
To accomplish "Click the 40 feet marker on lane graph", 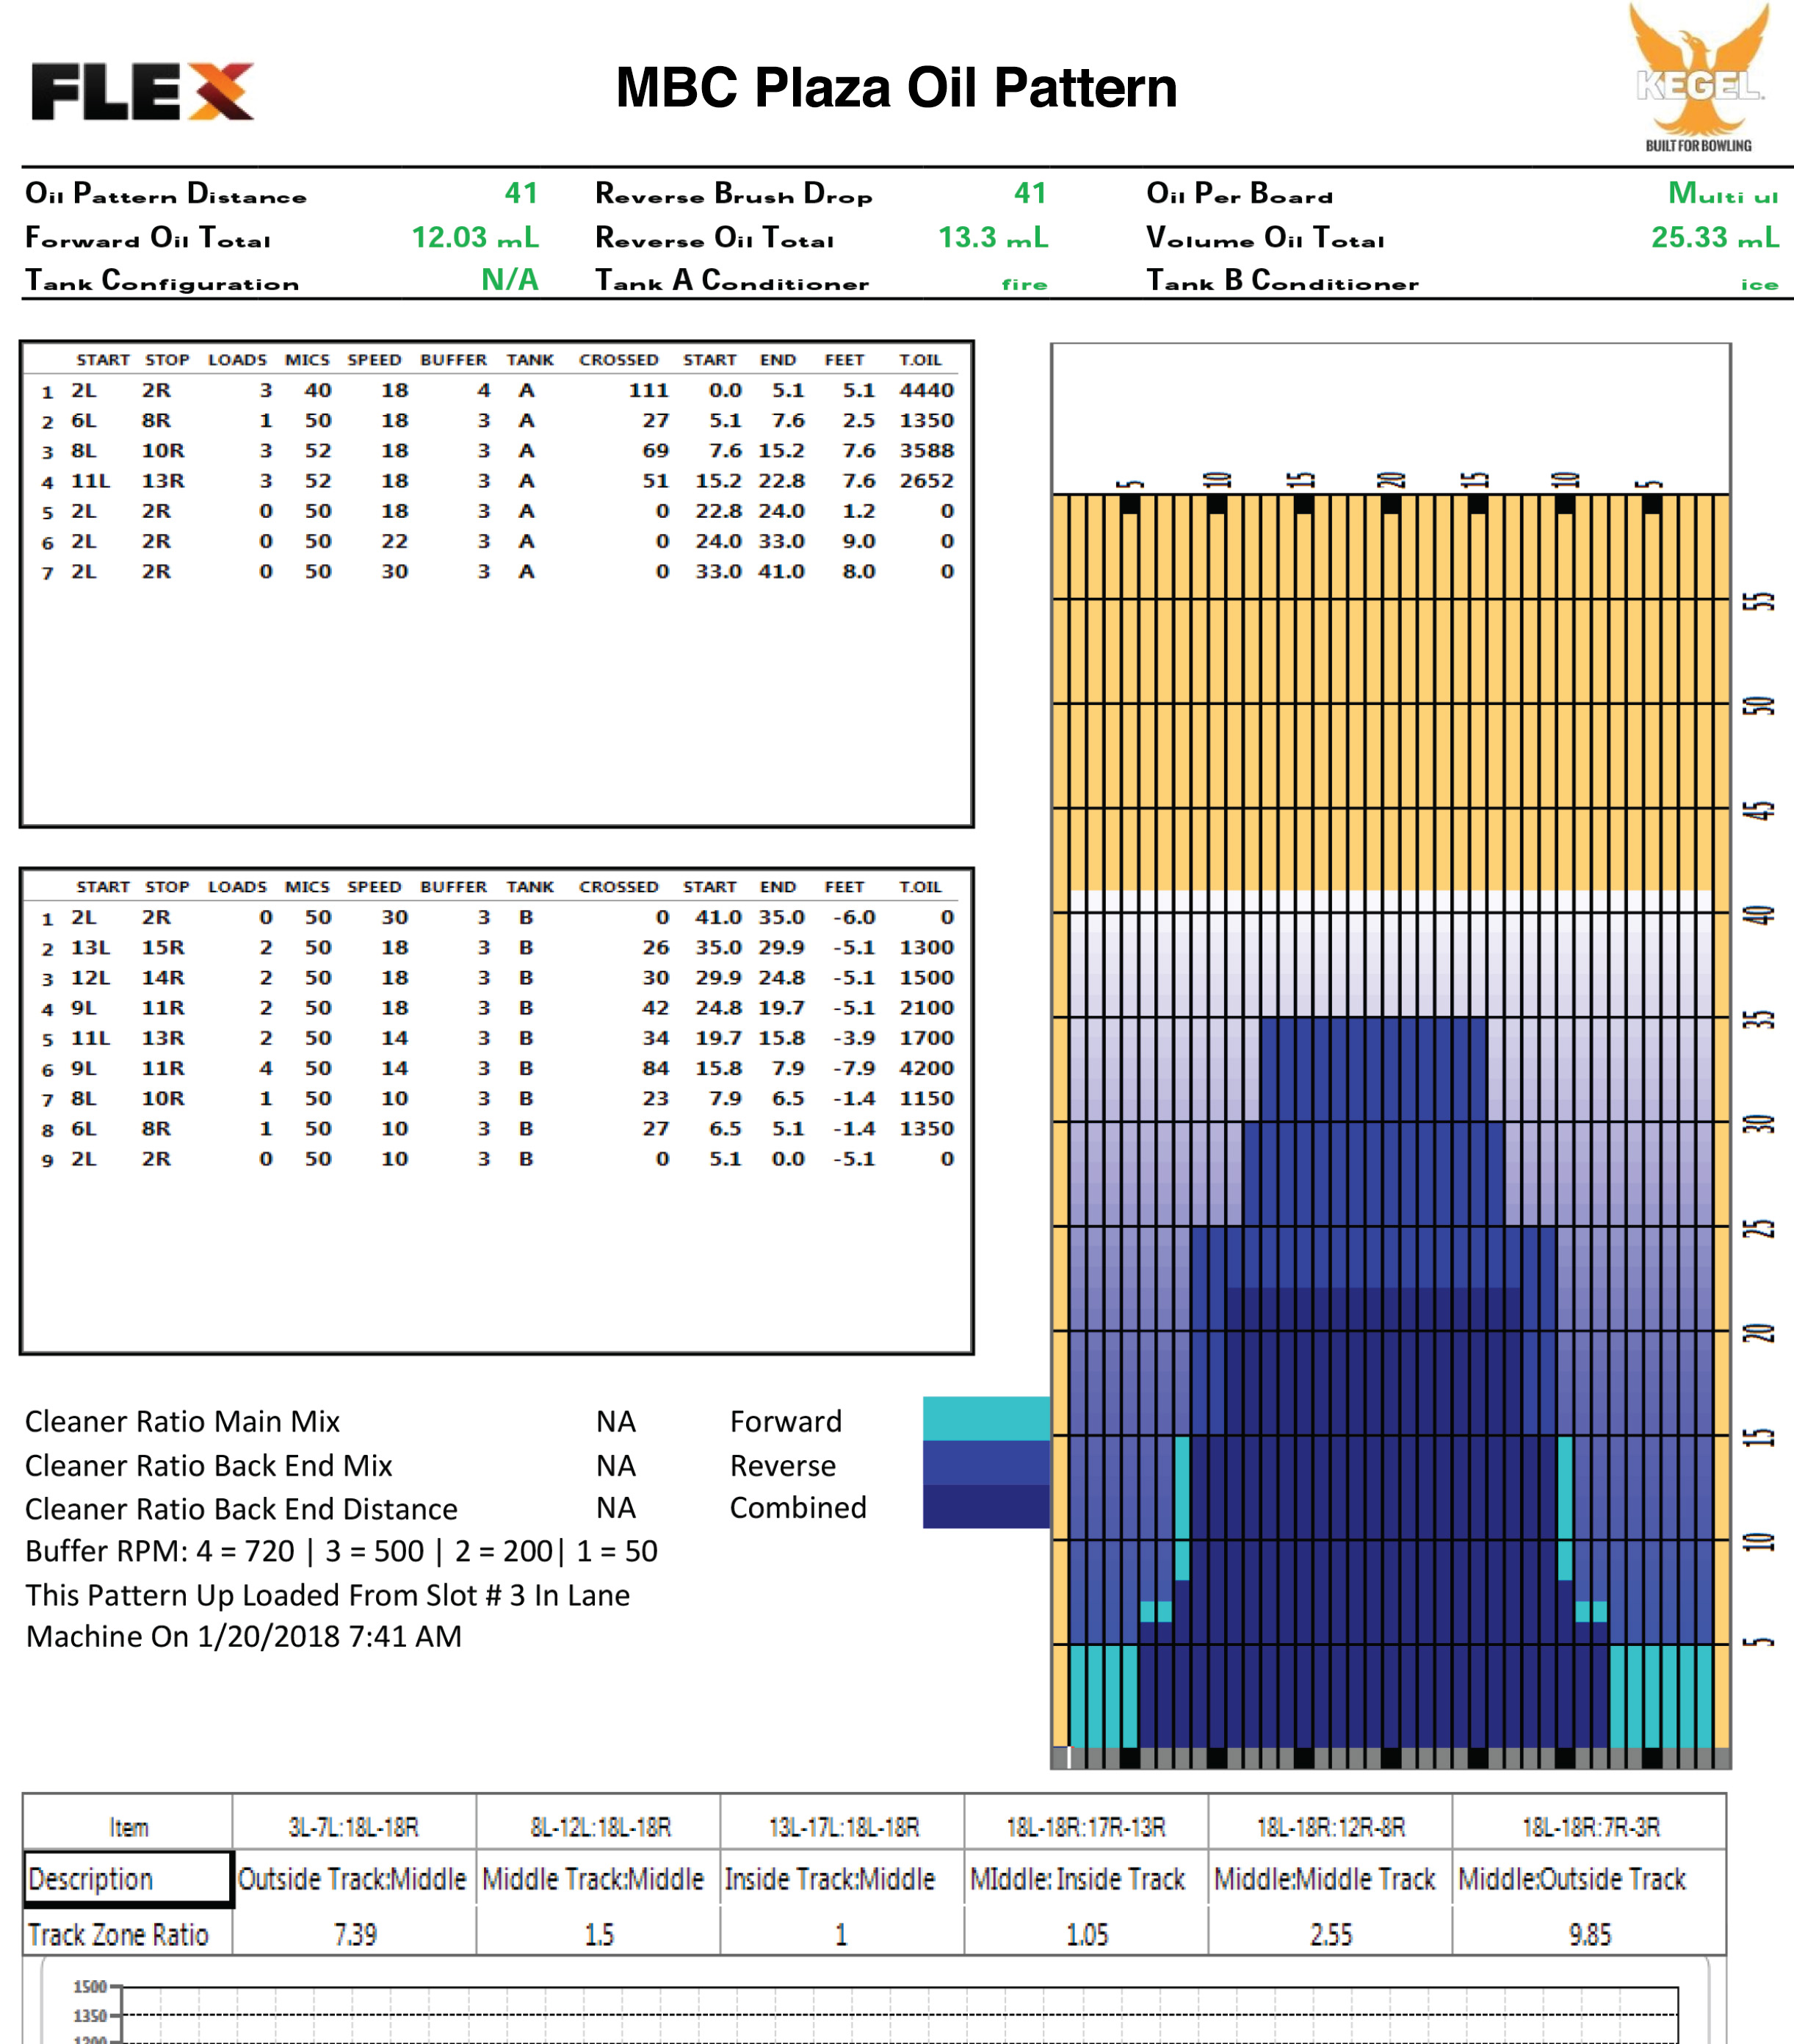I will click(x=1758, y=915).
